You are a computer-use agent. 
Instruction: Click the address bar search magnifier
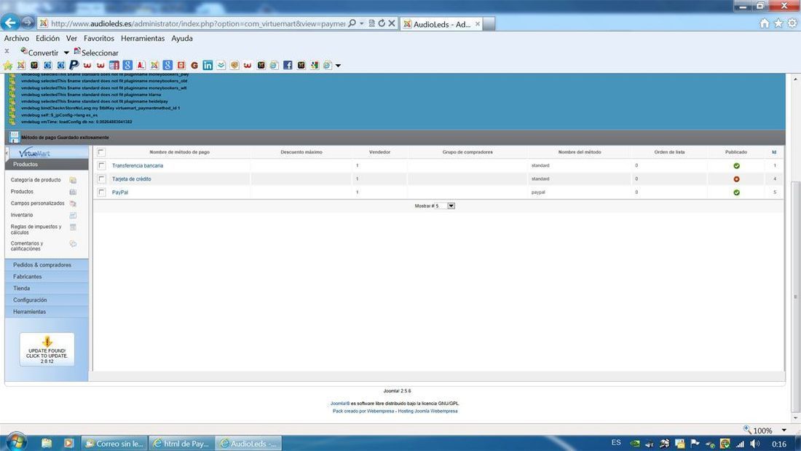(x=352, y=23)
